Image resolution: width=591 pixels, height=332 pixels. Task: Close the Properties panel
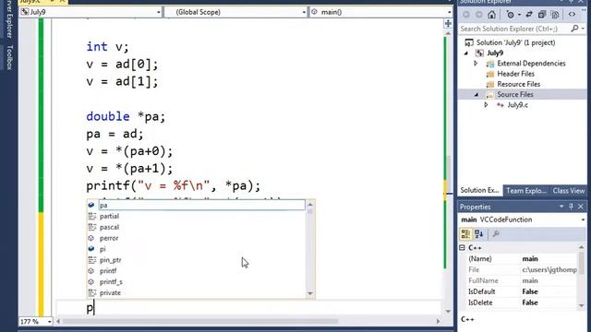click(x=581, y=207)
